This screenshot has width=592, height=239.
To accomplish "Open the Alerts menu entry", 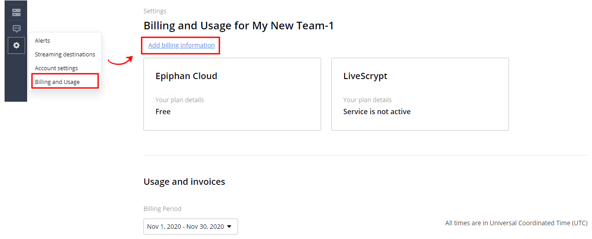I will click(43, 40).
